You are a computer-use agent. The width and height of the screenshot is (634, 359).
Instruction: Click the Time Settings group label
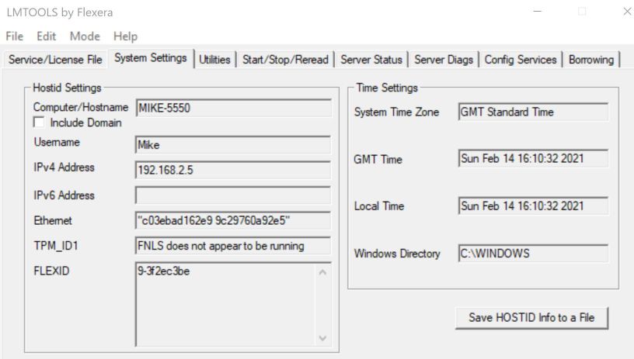[387, 88]
